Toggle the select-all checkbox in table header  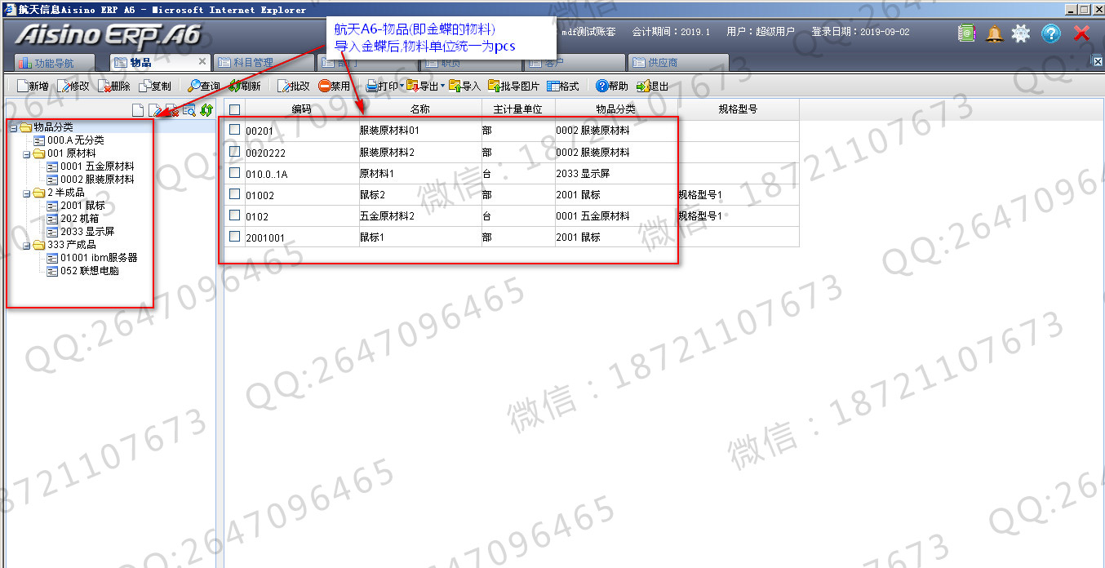[235, 109]
